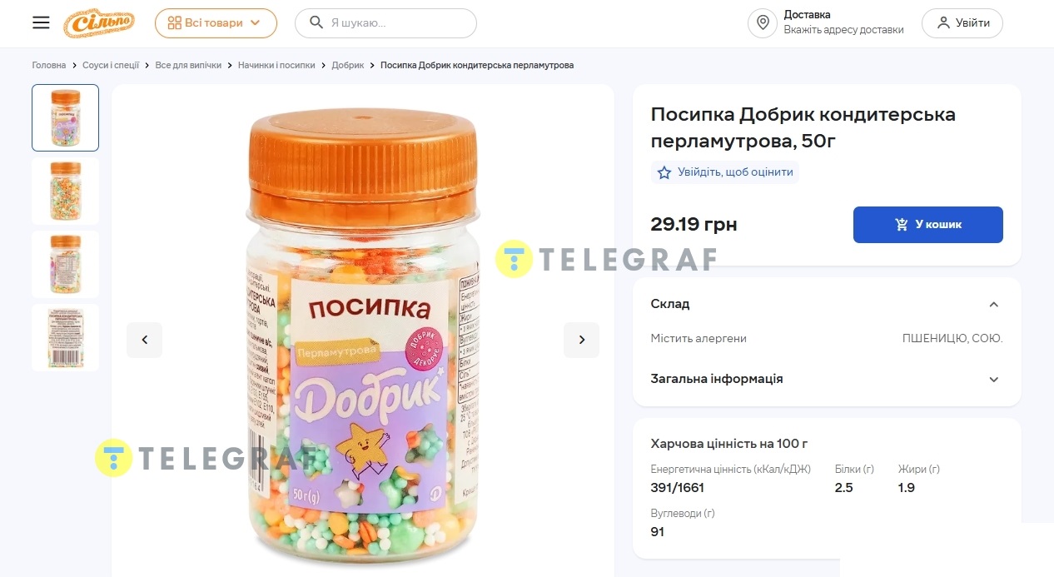Viewport: 1054px width, 577px height.
Task: Click the Сільпо logo
Action: pyautogui.click(x=99, y=23)
